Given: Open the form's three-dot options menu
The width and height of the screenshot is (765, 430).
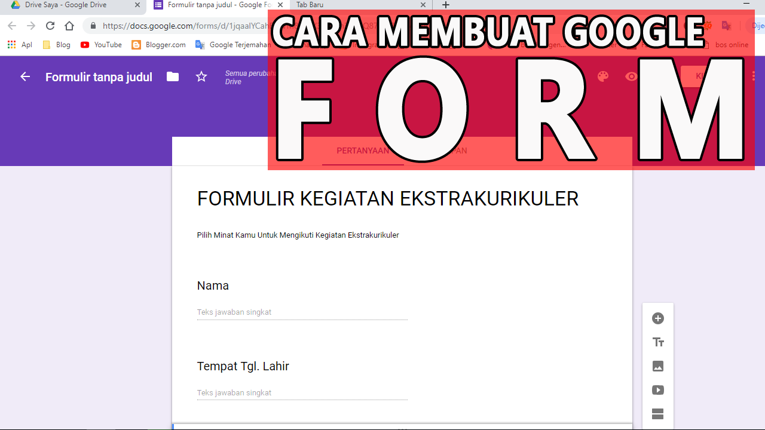Looking at the screenshot, I should pos(753,76).
